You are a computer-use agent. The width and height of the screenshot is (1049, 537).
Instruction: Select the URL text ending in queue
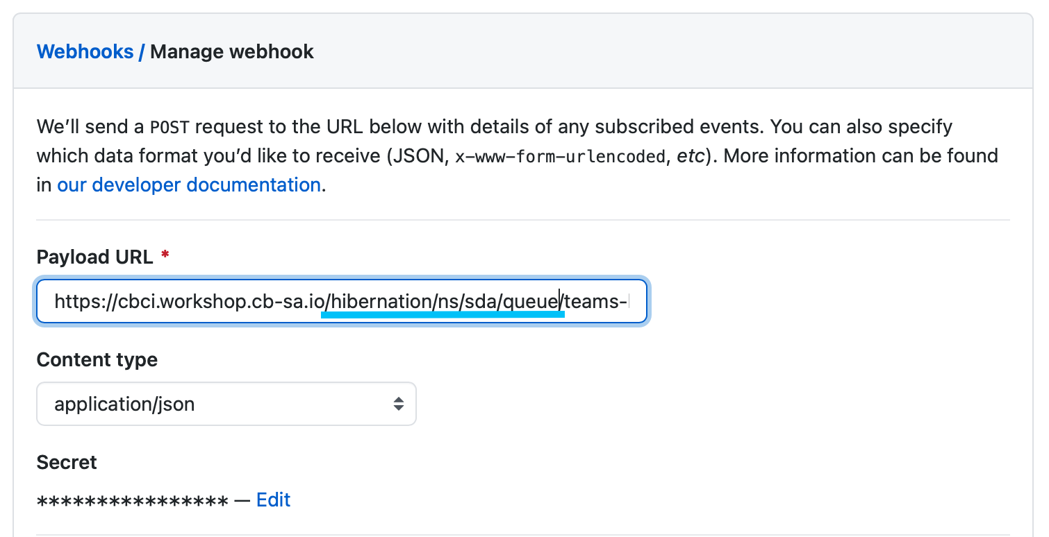(441, 301)
